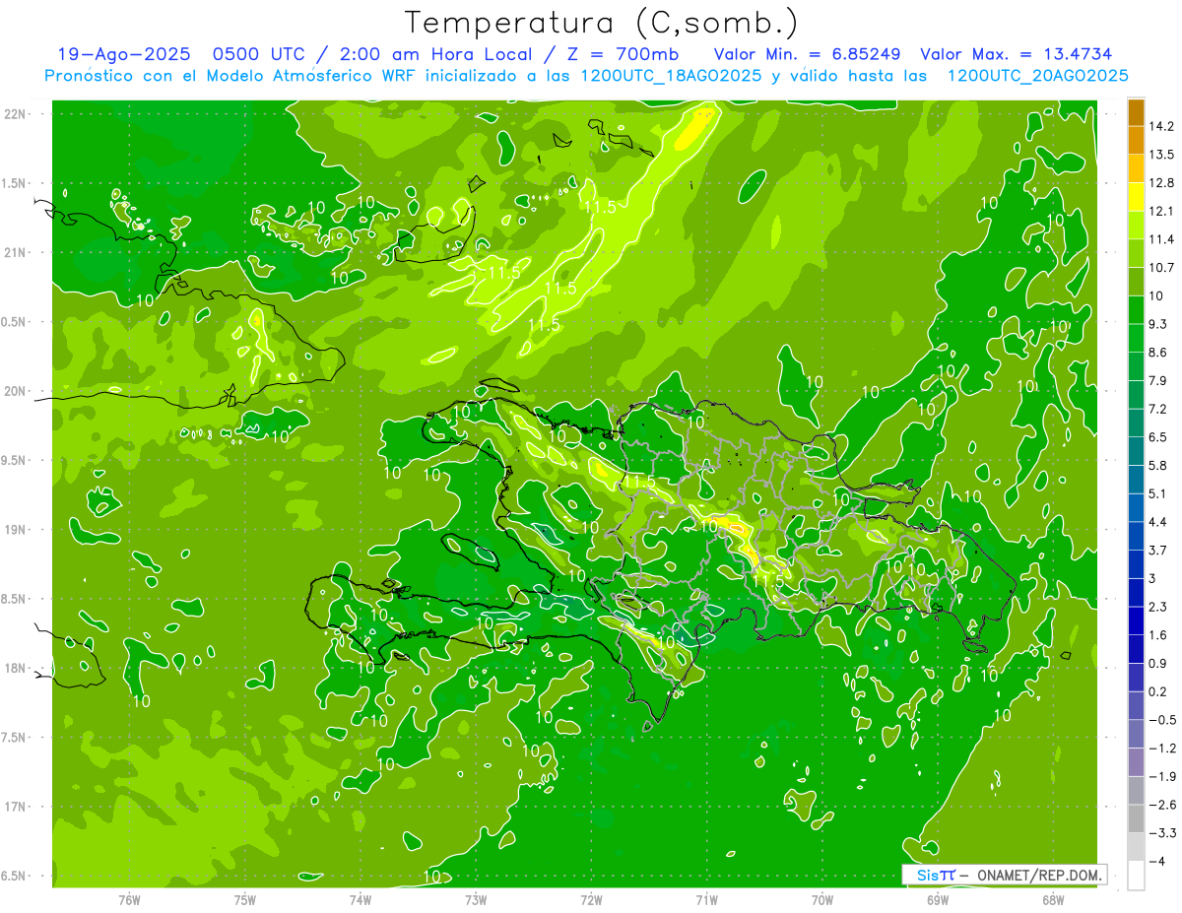Click the "72W" longitude axis label
This screenshot has height=913, width=1182.
coord(591,899)
